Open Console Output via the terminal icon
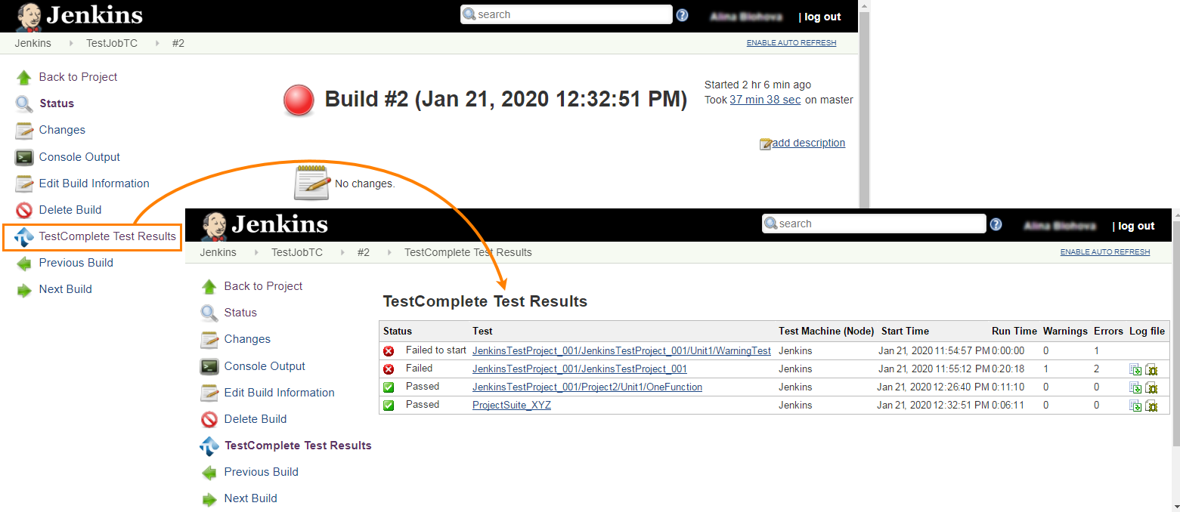The height and width of the screenshot is (512, 1180). click(x=23, y=156)
